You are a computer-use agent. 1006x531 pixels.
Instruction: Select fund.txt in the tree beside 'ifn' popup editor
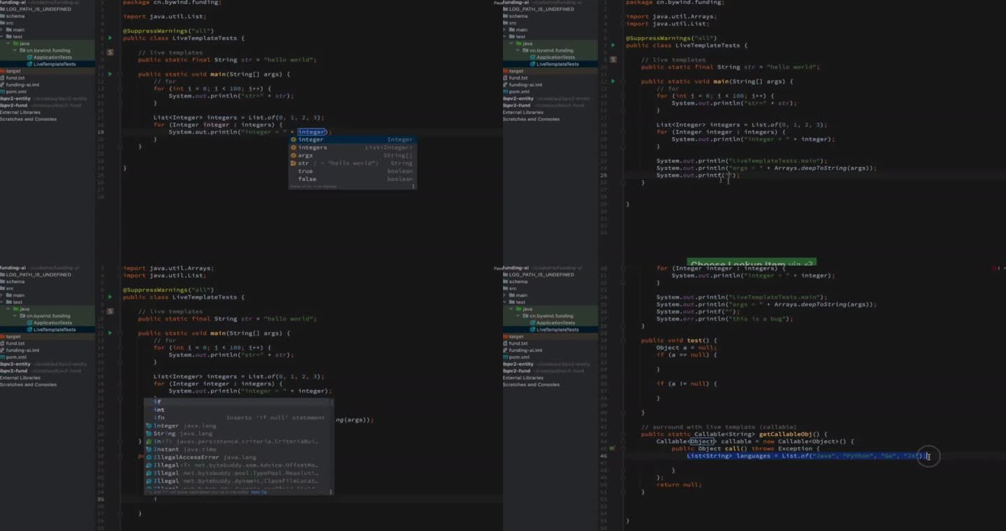click(x=11, y=343)
